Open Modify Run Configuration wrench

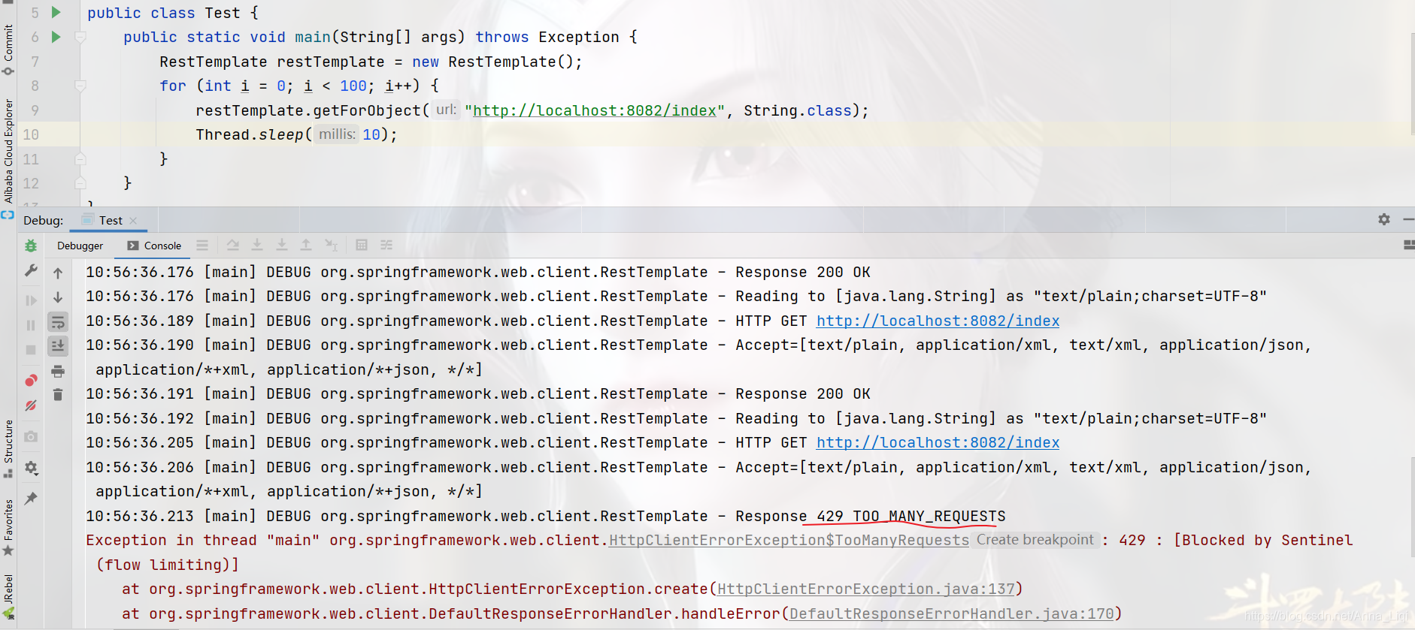(x=31, y=270)
